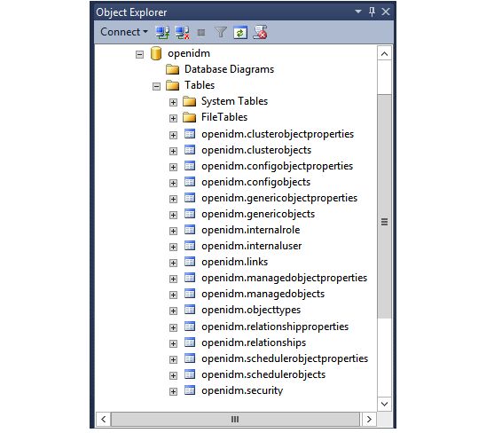
Task: Expand openidm.configobjectproperties table node
Action: click(x=173, y=167)
